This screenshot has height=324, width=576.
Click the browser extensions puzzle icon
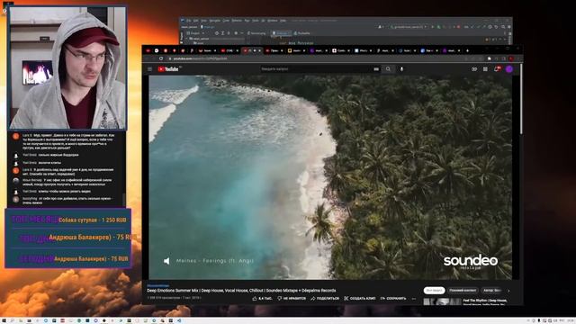(490, 58)
